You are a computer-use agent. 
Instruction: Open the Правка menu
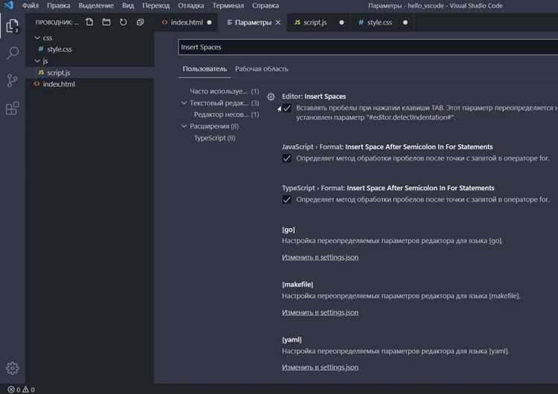coord(58,5)
